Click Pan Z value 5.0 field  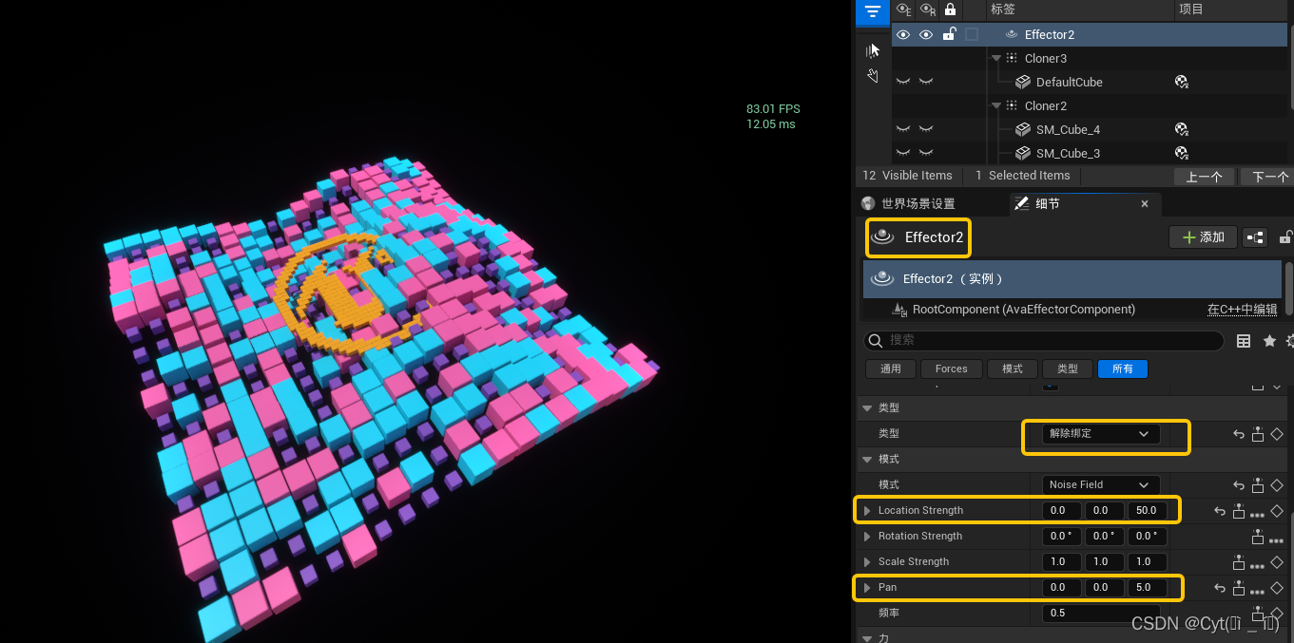click(x=1147, y=588)
